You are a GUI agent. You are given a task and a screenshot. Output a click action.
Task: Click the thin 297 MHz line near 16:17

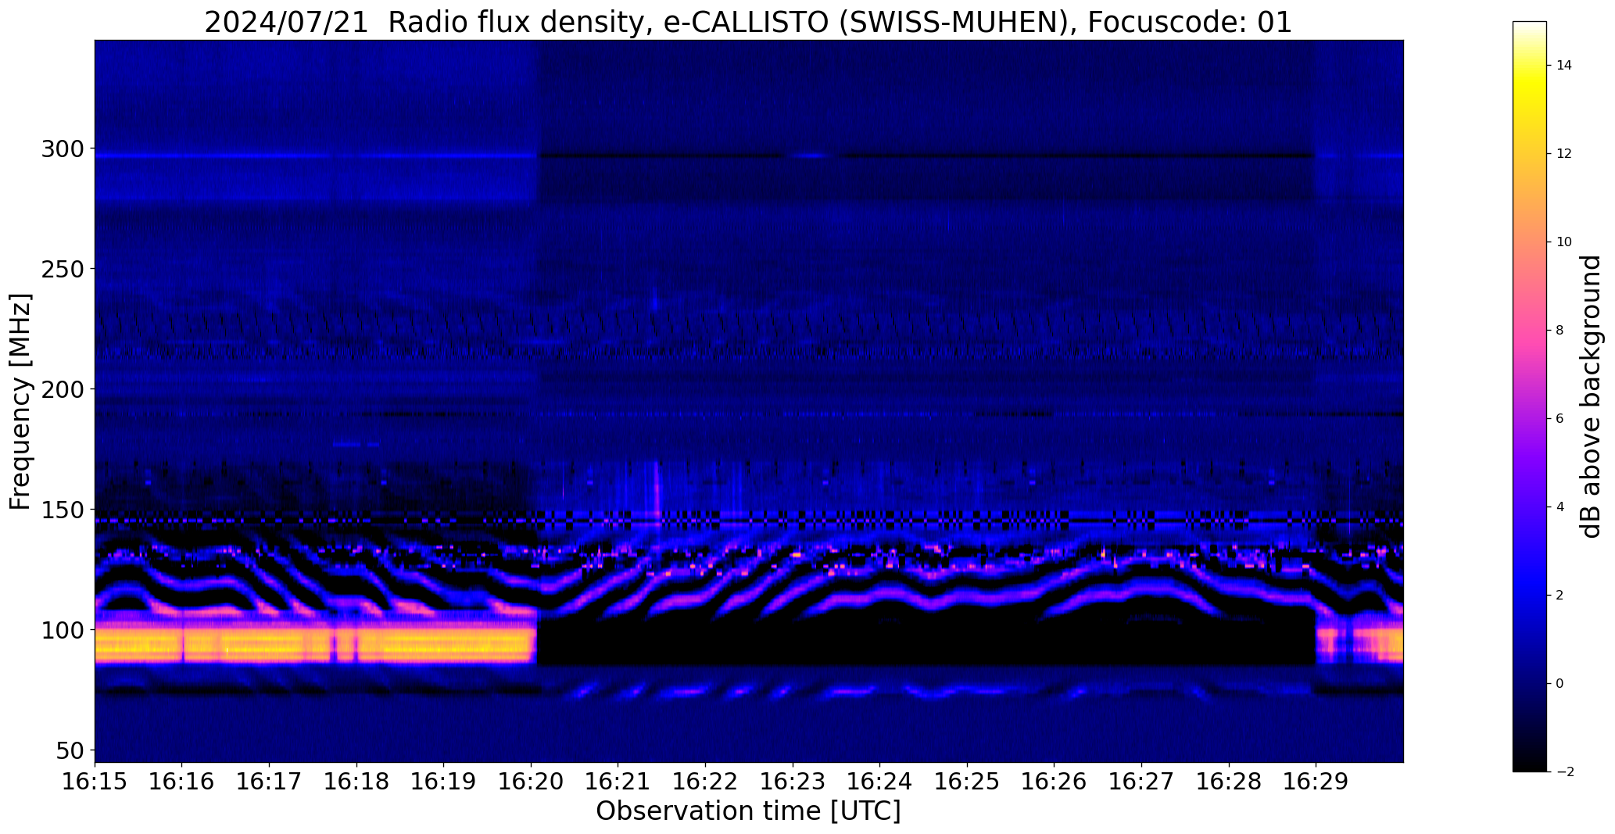(269, 156)
